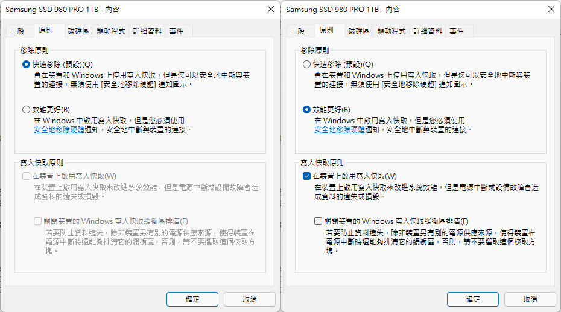
Task: Switch to 驅動程式 tab in right window
Action: tap(391, 31)
